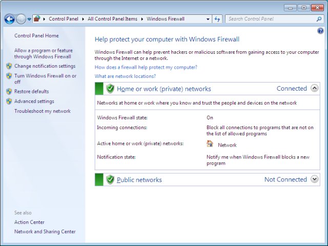Open Turn Windows Firewall on or off
The width and height of the screenshot is (328, 246).
(x=45, y=78)
